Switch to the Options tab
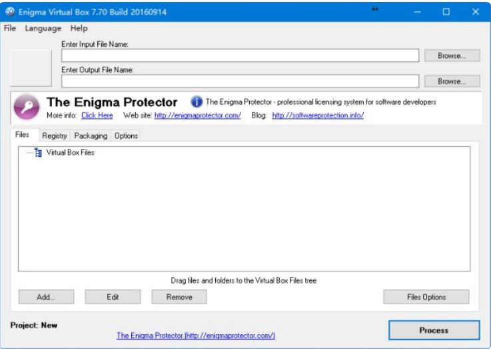Viewport: 491px width, 349px height. 126,135
